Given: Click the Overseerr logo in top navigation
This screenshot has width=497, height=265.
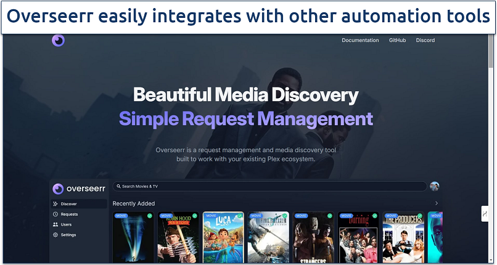Looking at the screenshot, I should [x=58, y=41].
